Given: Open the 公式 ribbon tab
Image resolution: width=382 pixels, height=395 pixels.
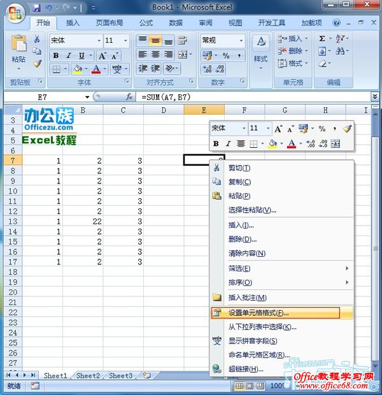Looking at the screenshot, I should point(146,23).
